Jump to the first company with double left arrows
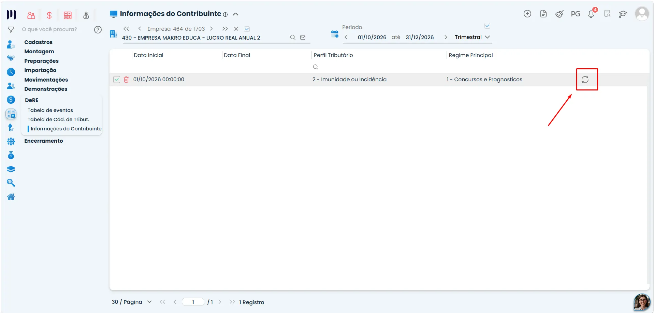This screenshot has height=313, width=654. click(126, 29)
